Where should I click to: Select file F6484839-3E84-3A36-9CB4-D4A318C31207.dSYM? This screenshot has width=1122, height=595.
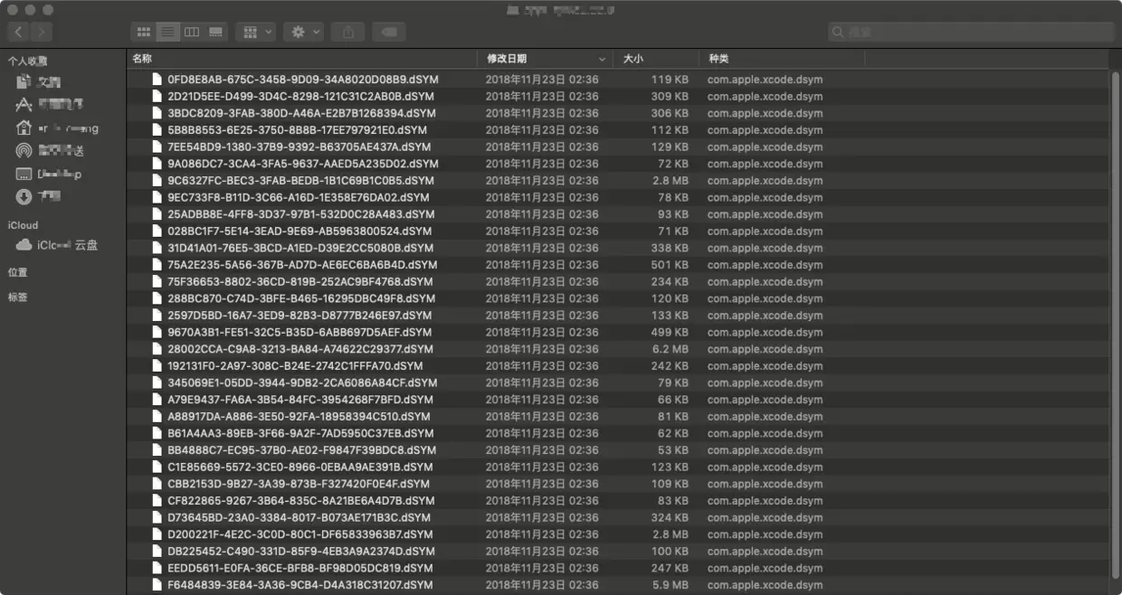[x=300, y=585]
